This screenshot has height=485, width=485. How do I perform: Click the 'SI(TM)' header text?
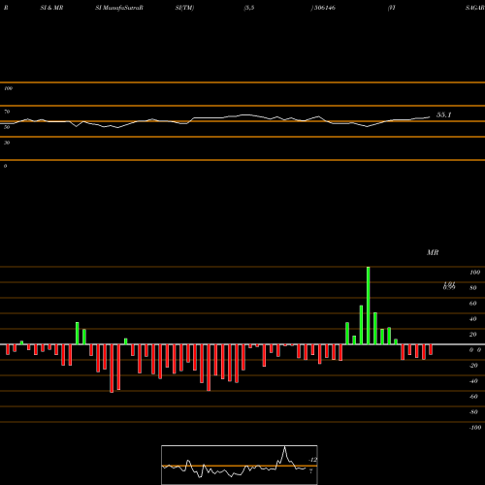184,8
